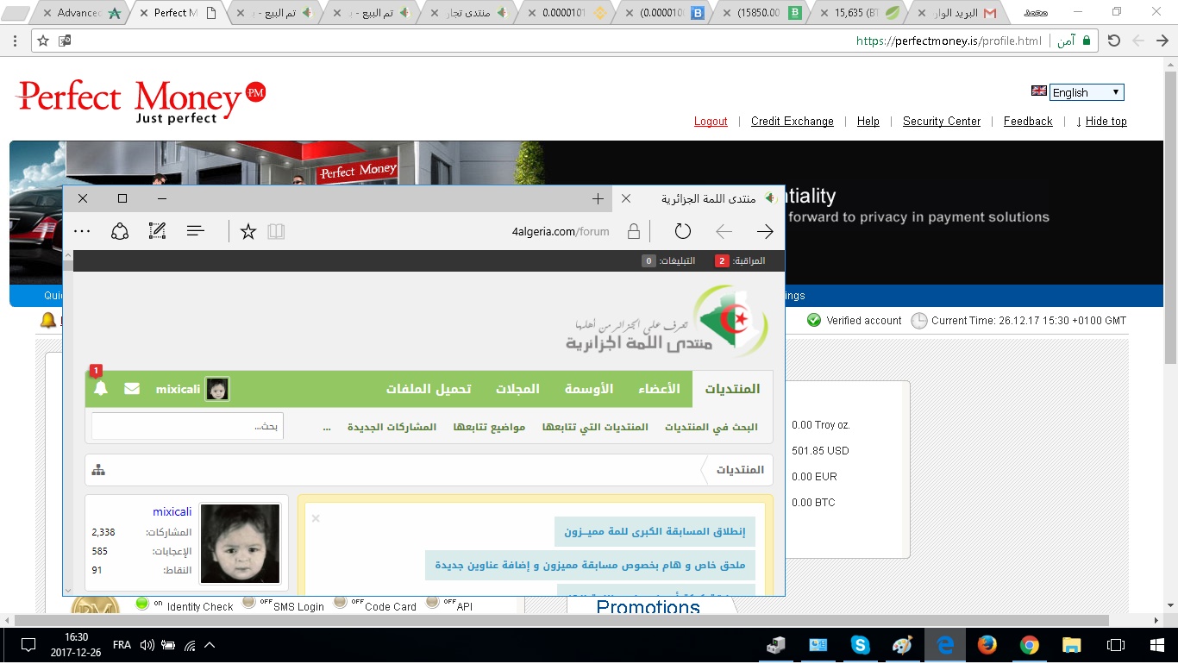This screenshot has height=664, width=1178.
Task: Click the Edge Make a Web Note icon
Action: [x=157, y=231]
